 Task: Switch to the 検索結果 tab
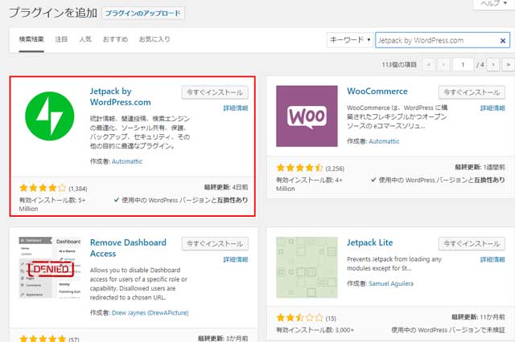tap(31, 39)
